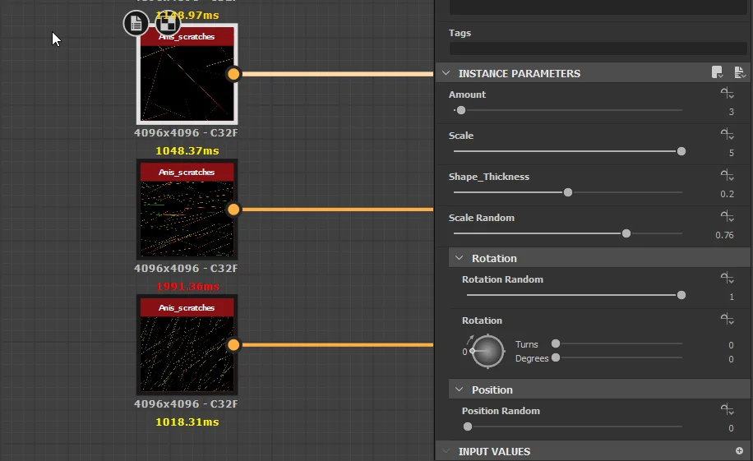753x461 pixels.
Task: Adjust the Rotation Random slider handle
Action: [x=681, y=295]
